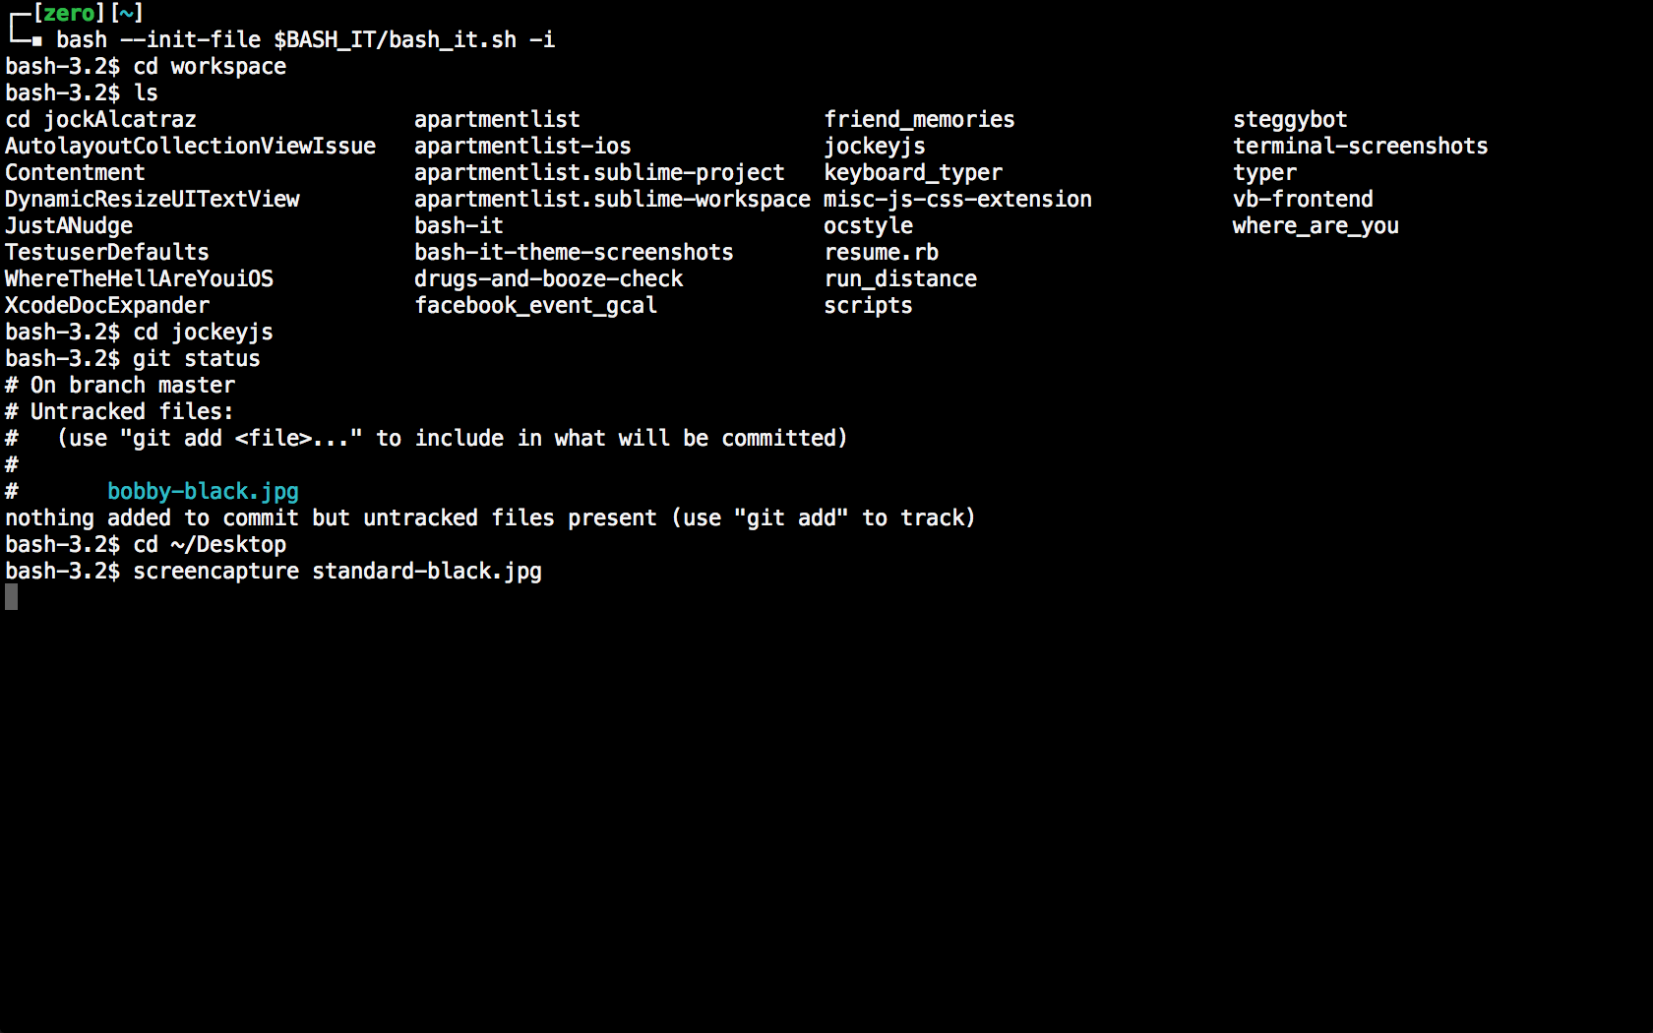Click the terminal-screenshots directory name
Viewport: 1653px width, 1033px height.
[1360, 146]
